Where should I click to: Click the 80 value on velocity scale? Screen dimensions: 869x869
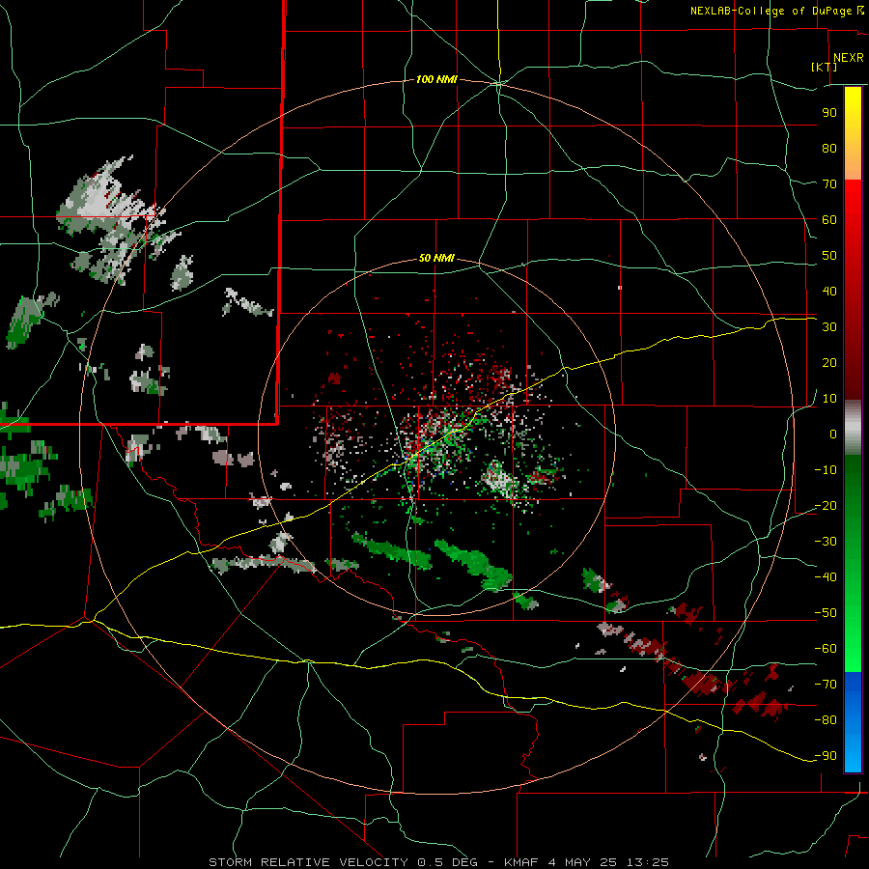(x=829, y=148)
